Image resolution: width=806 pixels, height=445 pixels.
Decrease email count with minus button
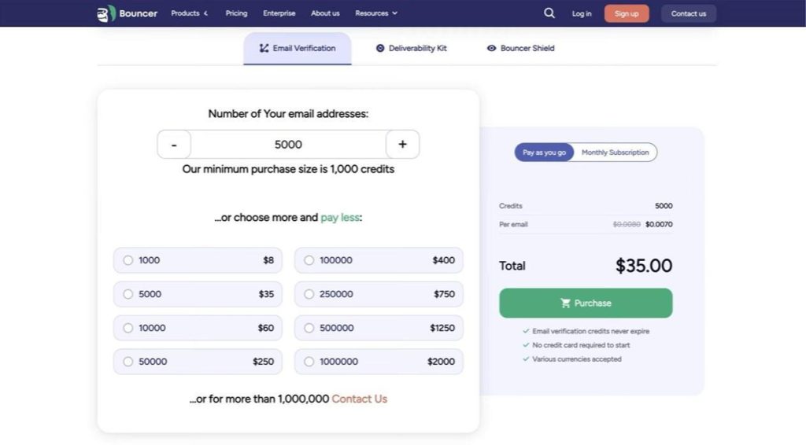coord(174,144)
